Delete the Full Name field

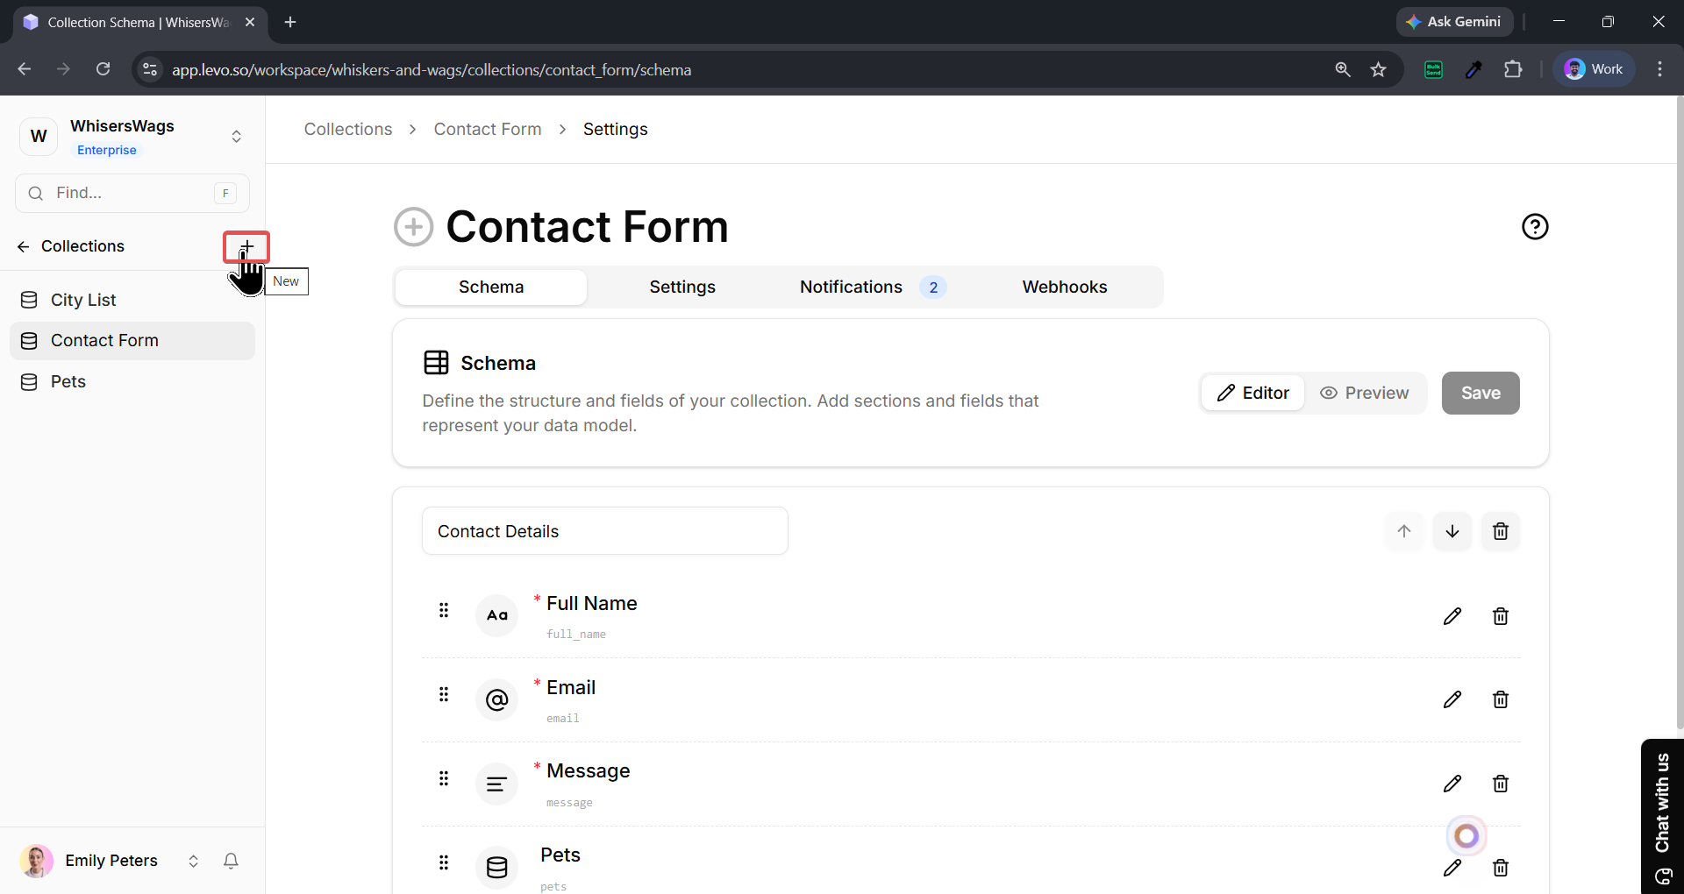click(x=1500, y=616)
